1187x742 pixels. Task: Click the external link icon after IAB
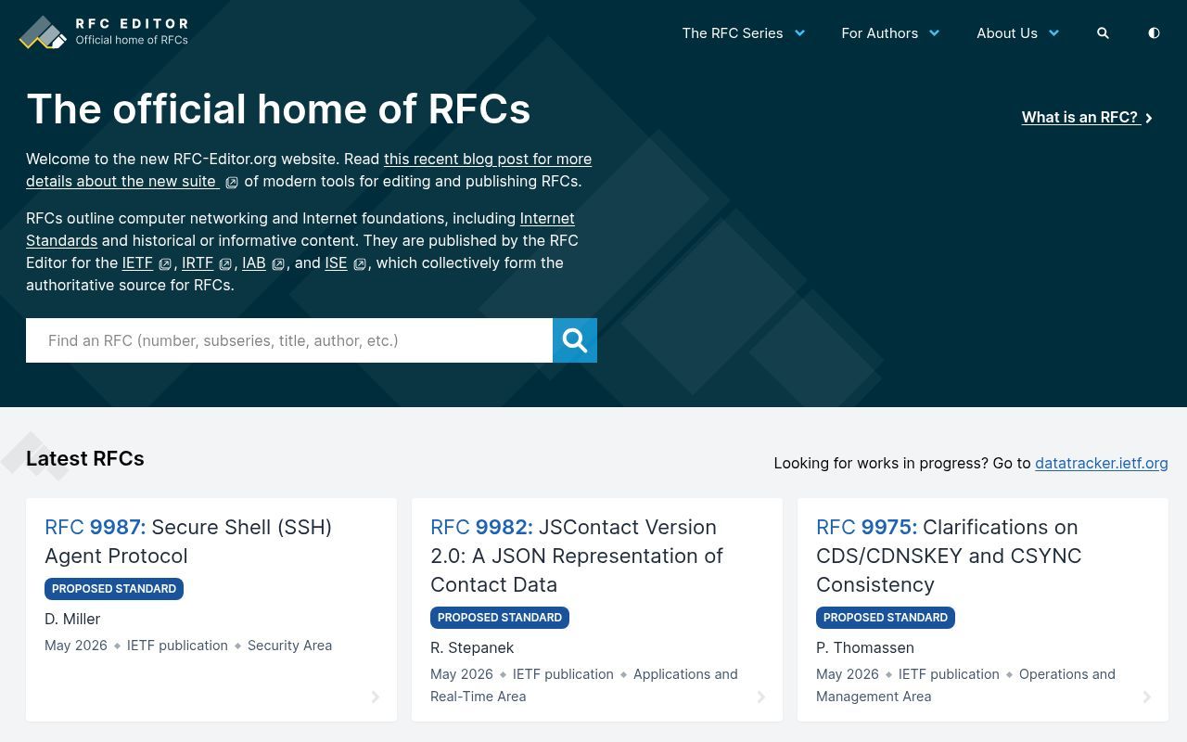point(278,264)
